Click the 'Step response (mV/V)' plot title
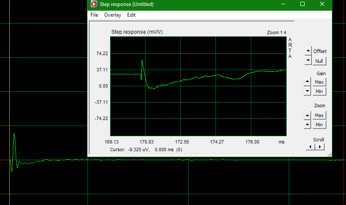The width and height of the screenshot is (346, 205). coord(137,32)
